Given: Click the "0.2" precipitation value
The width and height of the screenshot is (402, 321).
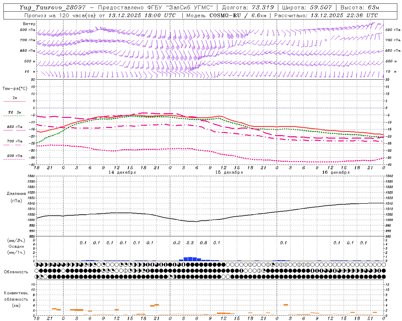Looking at the screenshot, I should click(x=177, y=243).
